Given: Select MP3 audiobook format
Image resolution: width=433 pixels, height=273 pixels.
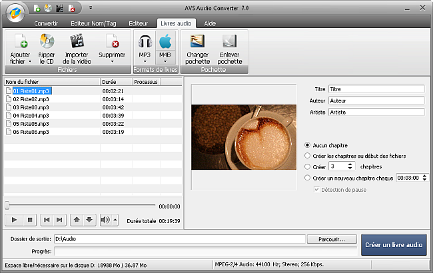Looking at the screenshot, I should click(x=145, y=45).
